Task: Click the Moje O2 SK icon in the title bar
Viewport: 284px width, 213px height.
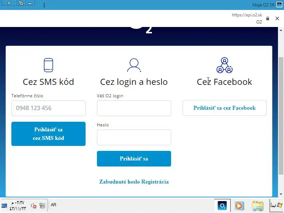Action: [279, 5]
